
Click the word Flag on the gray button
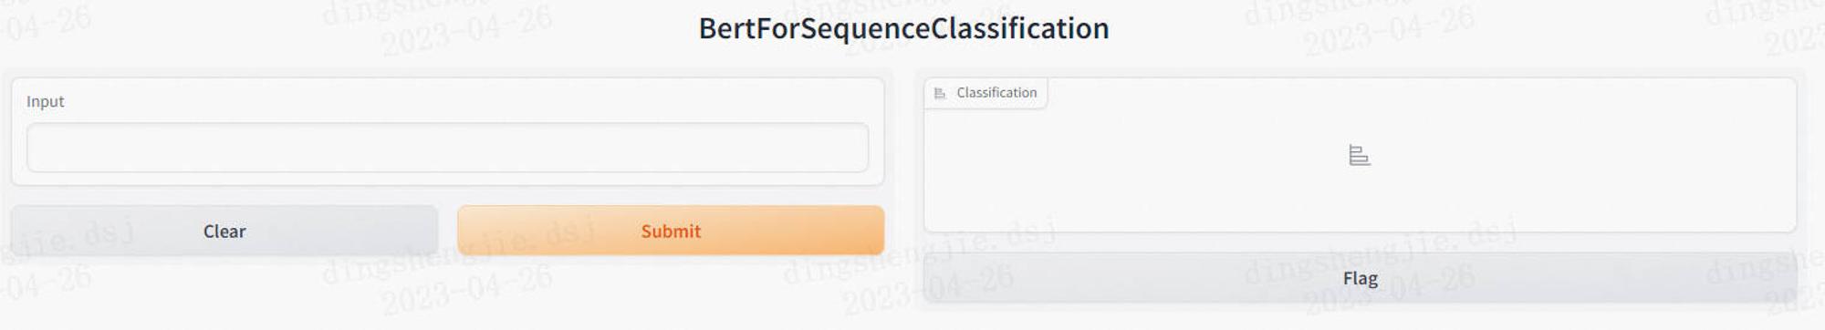[x=1360, y=279]
